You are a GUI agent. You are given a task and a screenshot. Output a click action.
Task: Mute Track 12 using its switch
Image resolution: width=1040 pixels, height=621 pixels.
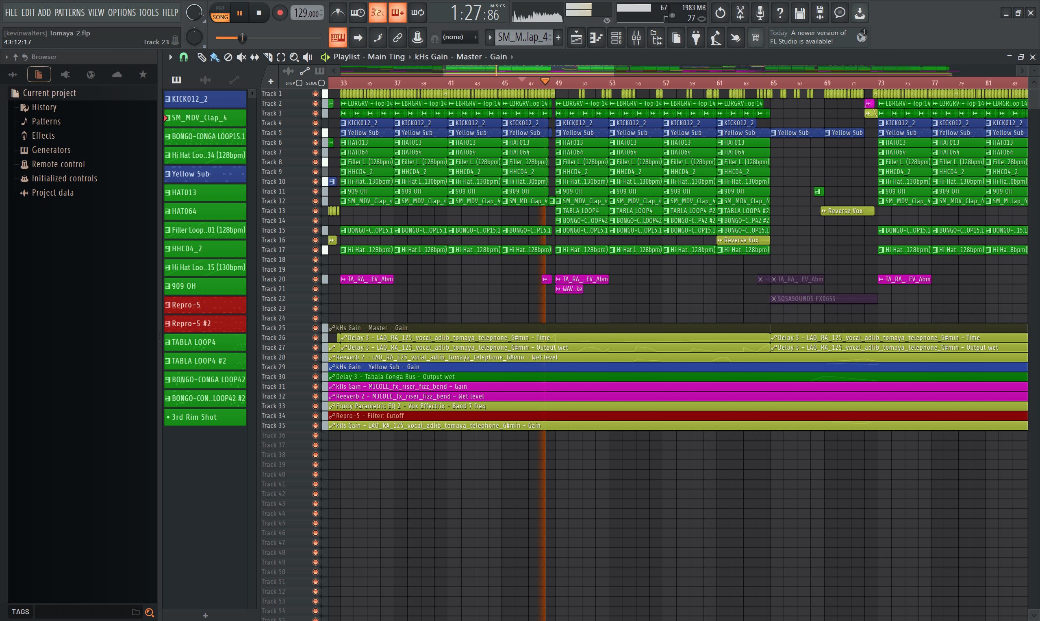click(x=315, y=201)
